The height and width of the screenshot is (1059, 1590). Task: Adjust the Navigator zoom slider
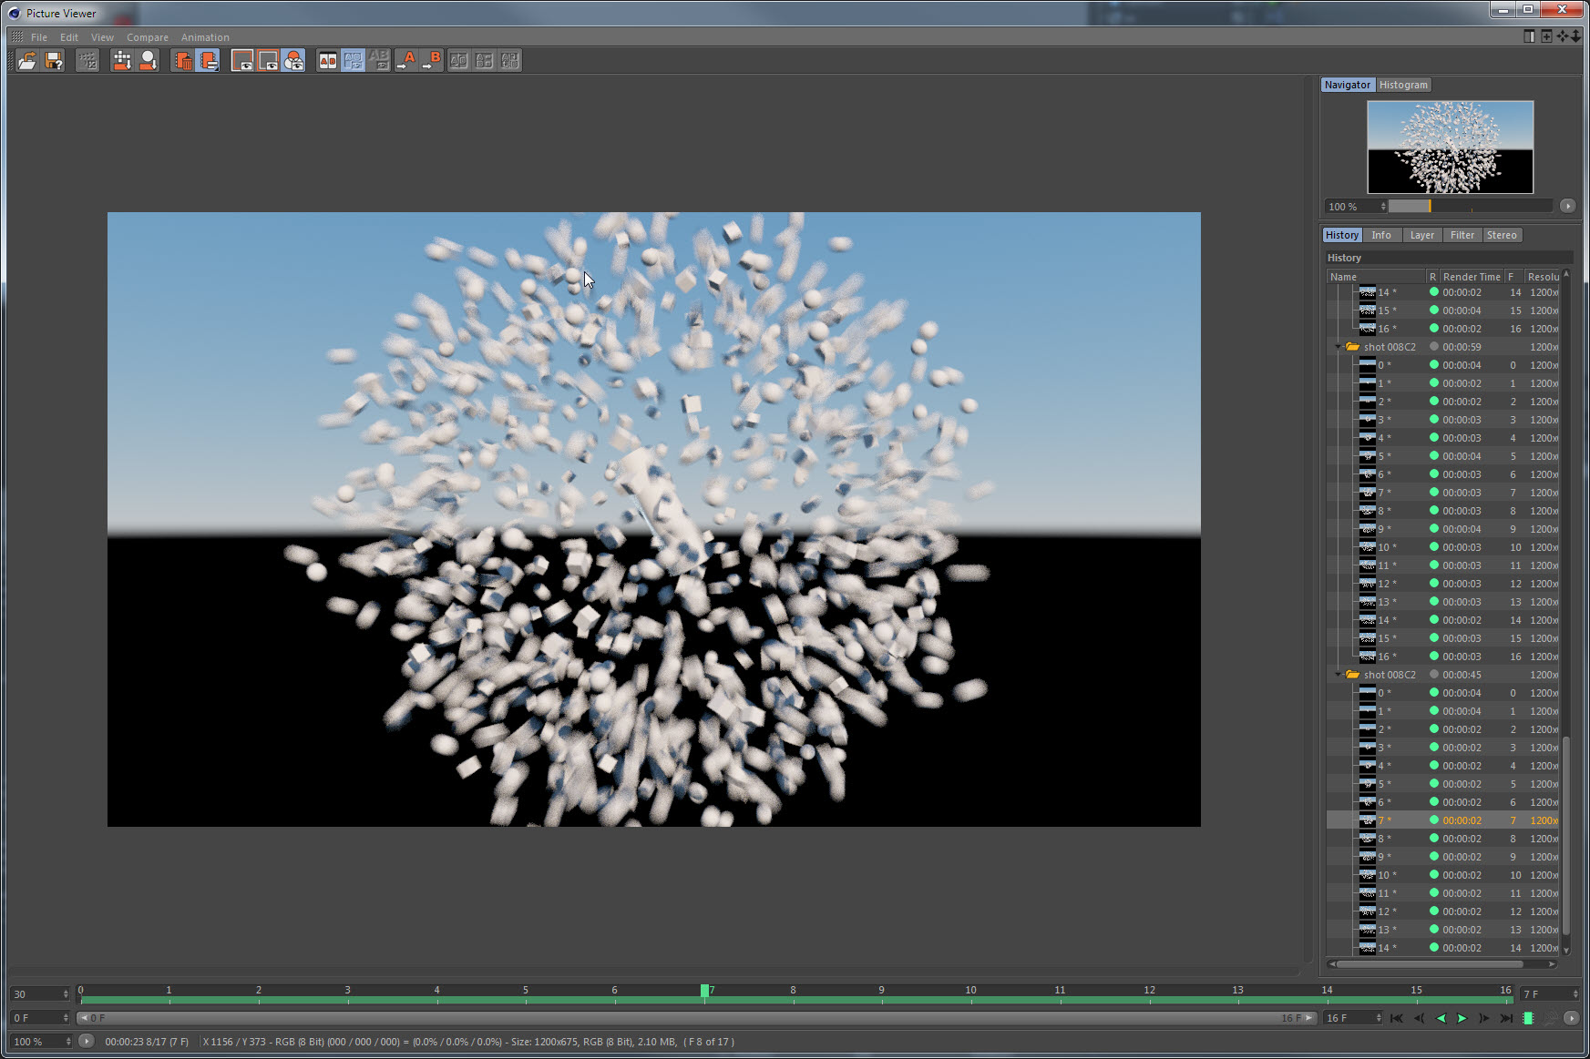1470,207
